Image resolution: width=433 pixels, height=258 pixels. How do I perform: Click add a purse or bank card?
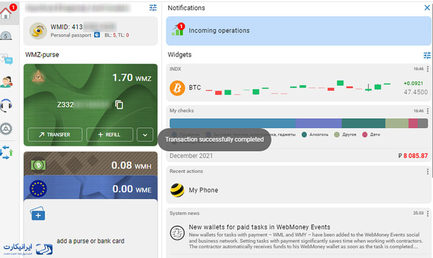90,241
